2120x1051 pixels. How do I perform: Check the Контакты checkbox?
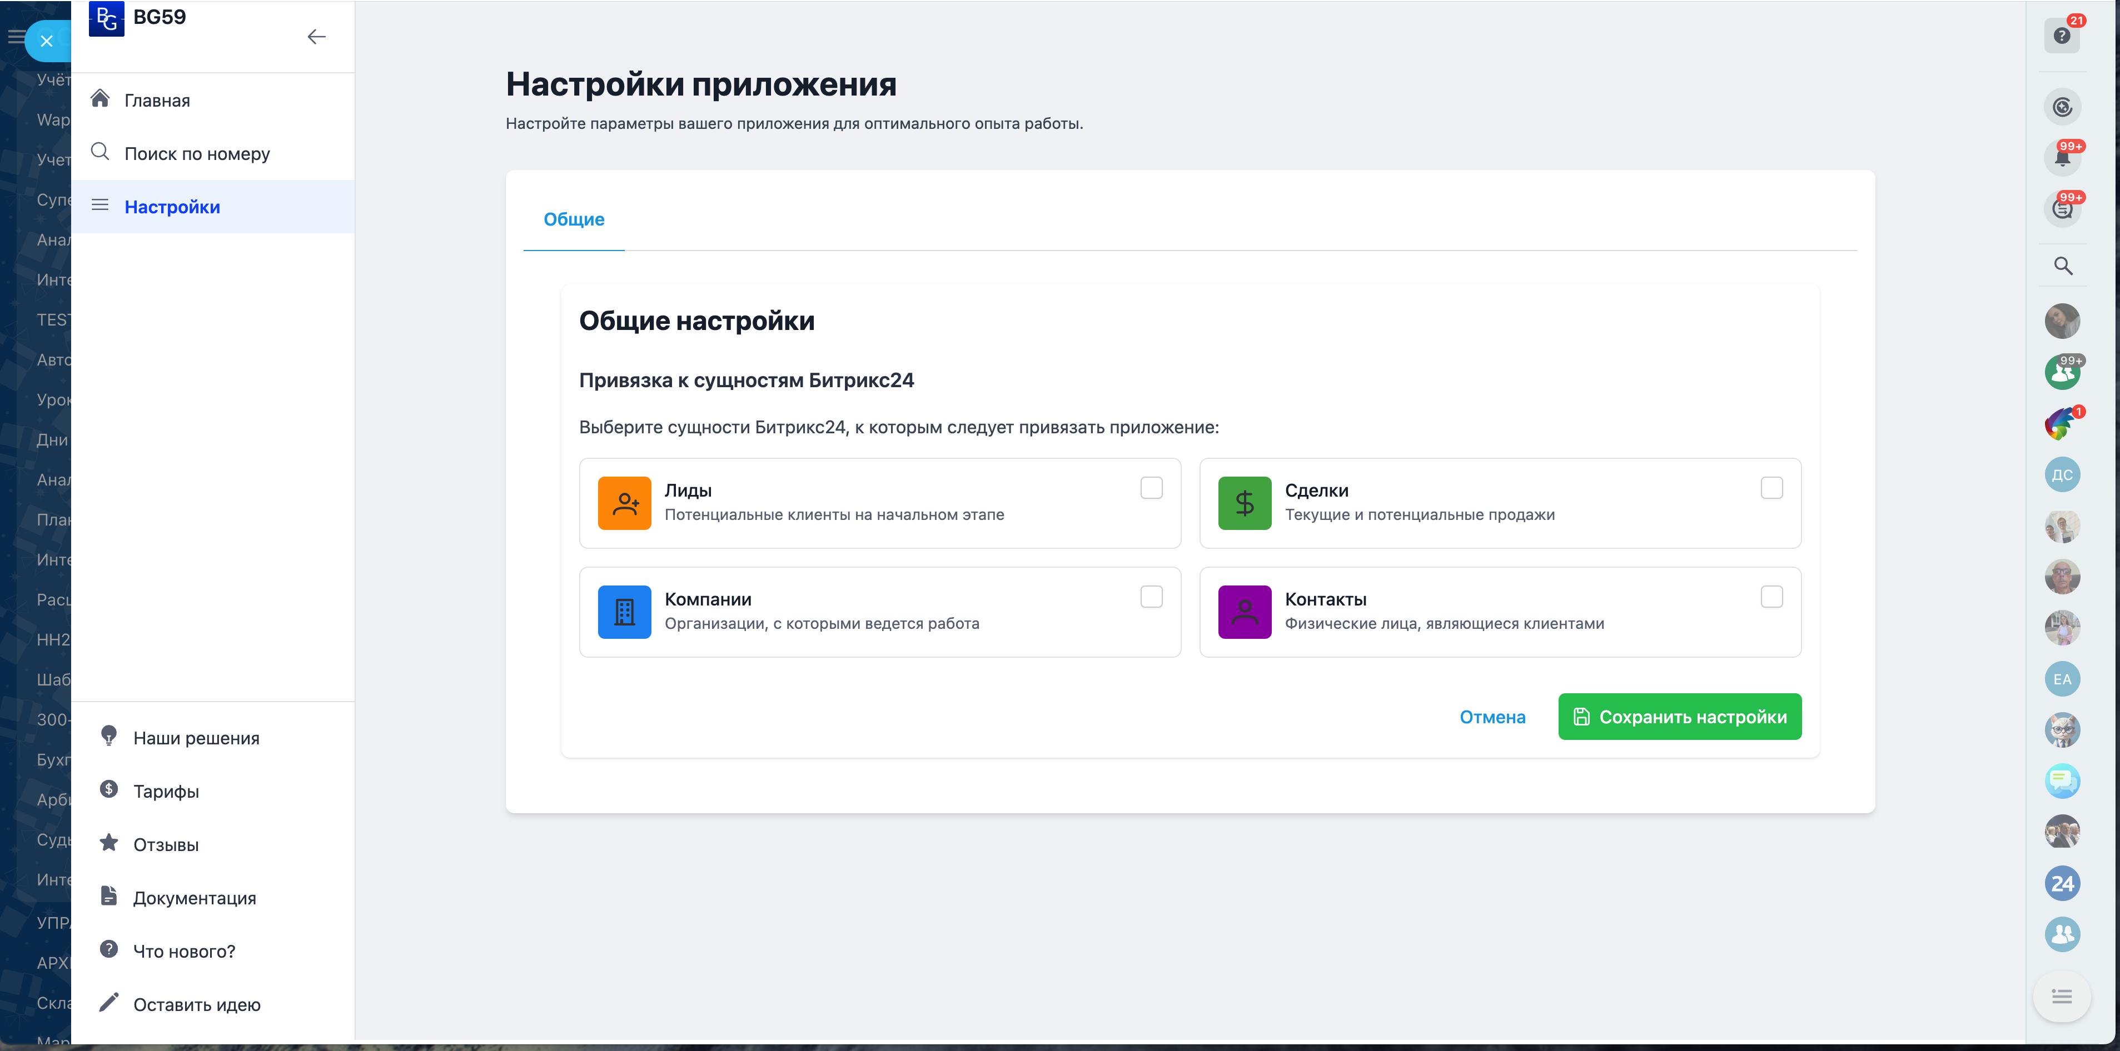tap(1771, 597)
